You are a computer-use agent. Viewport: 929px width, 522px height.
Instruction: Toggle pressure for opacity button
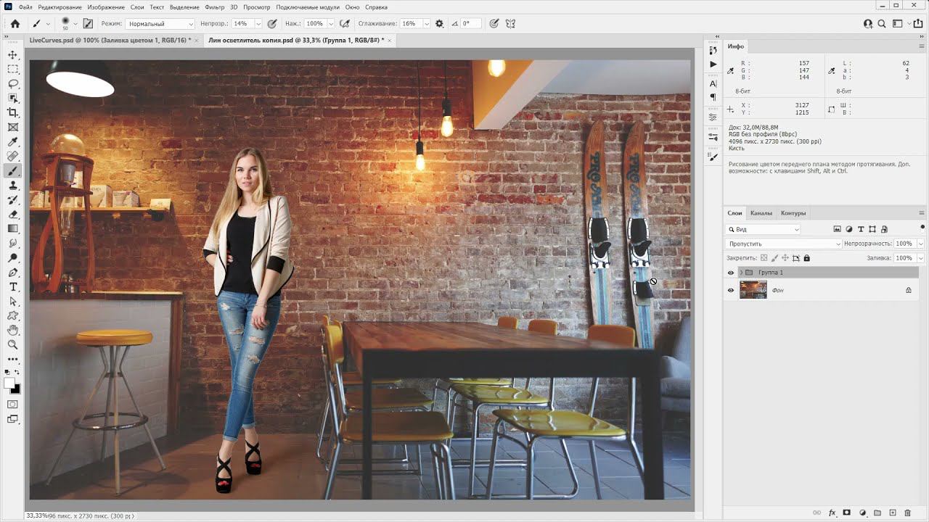click(x=272, y=24)
